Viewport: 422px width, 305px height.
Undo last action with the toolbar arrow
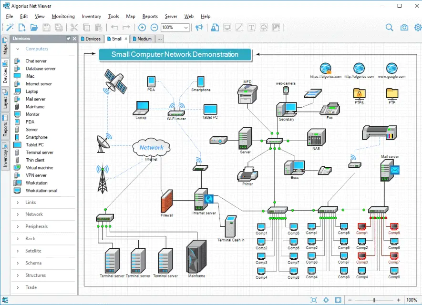click(x=114, y=27)
